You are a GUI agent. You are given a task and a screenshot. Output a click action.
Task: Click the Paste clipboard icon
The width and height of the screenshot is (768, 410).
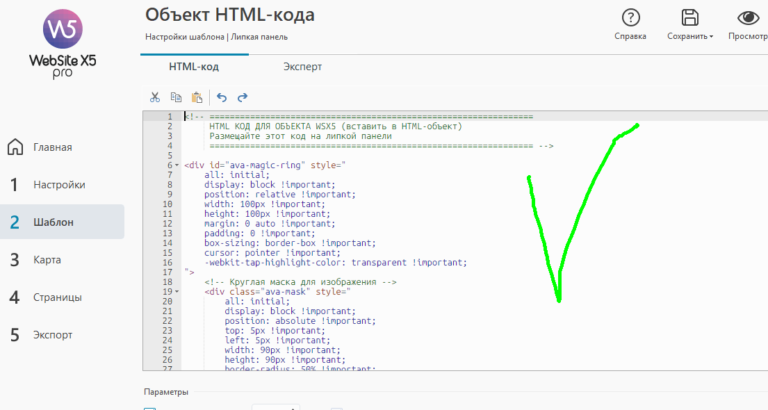[x=197, y=97]
